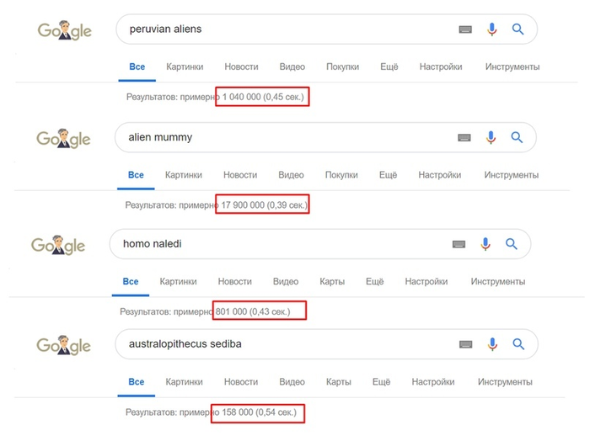Screen dimensions: 590x441
Task: Click Google logo beside "australopithecus sediba" search
Action: tap(64, 345)
